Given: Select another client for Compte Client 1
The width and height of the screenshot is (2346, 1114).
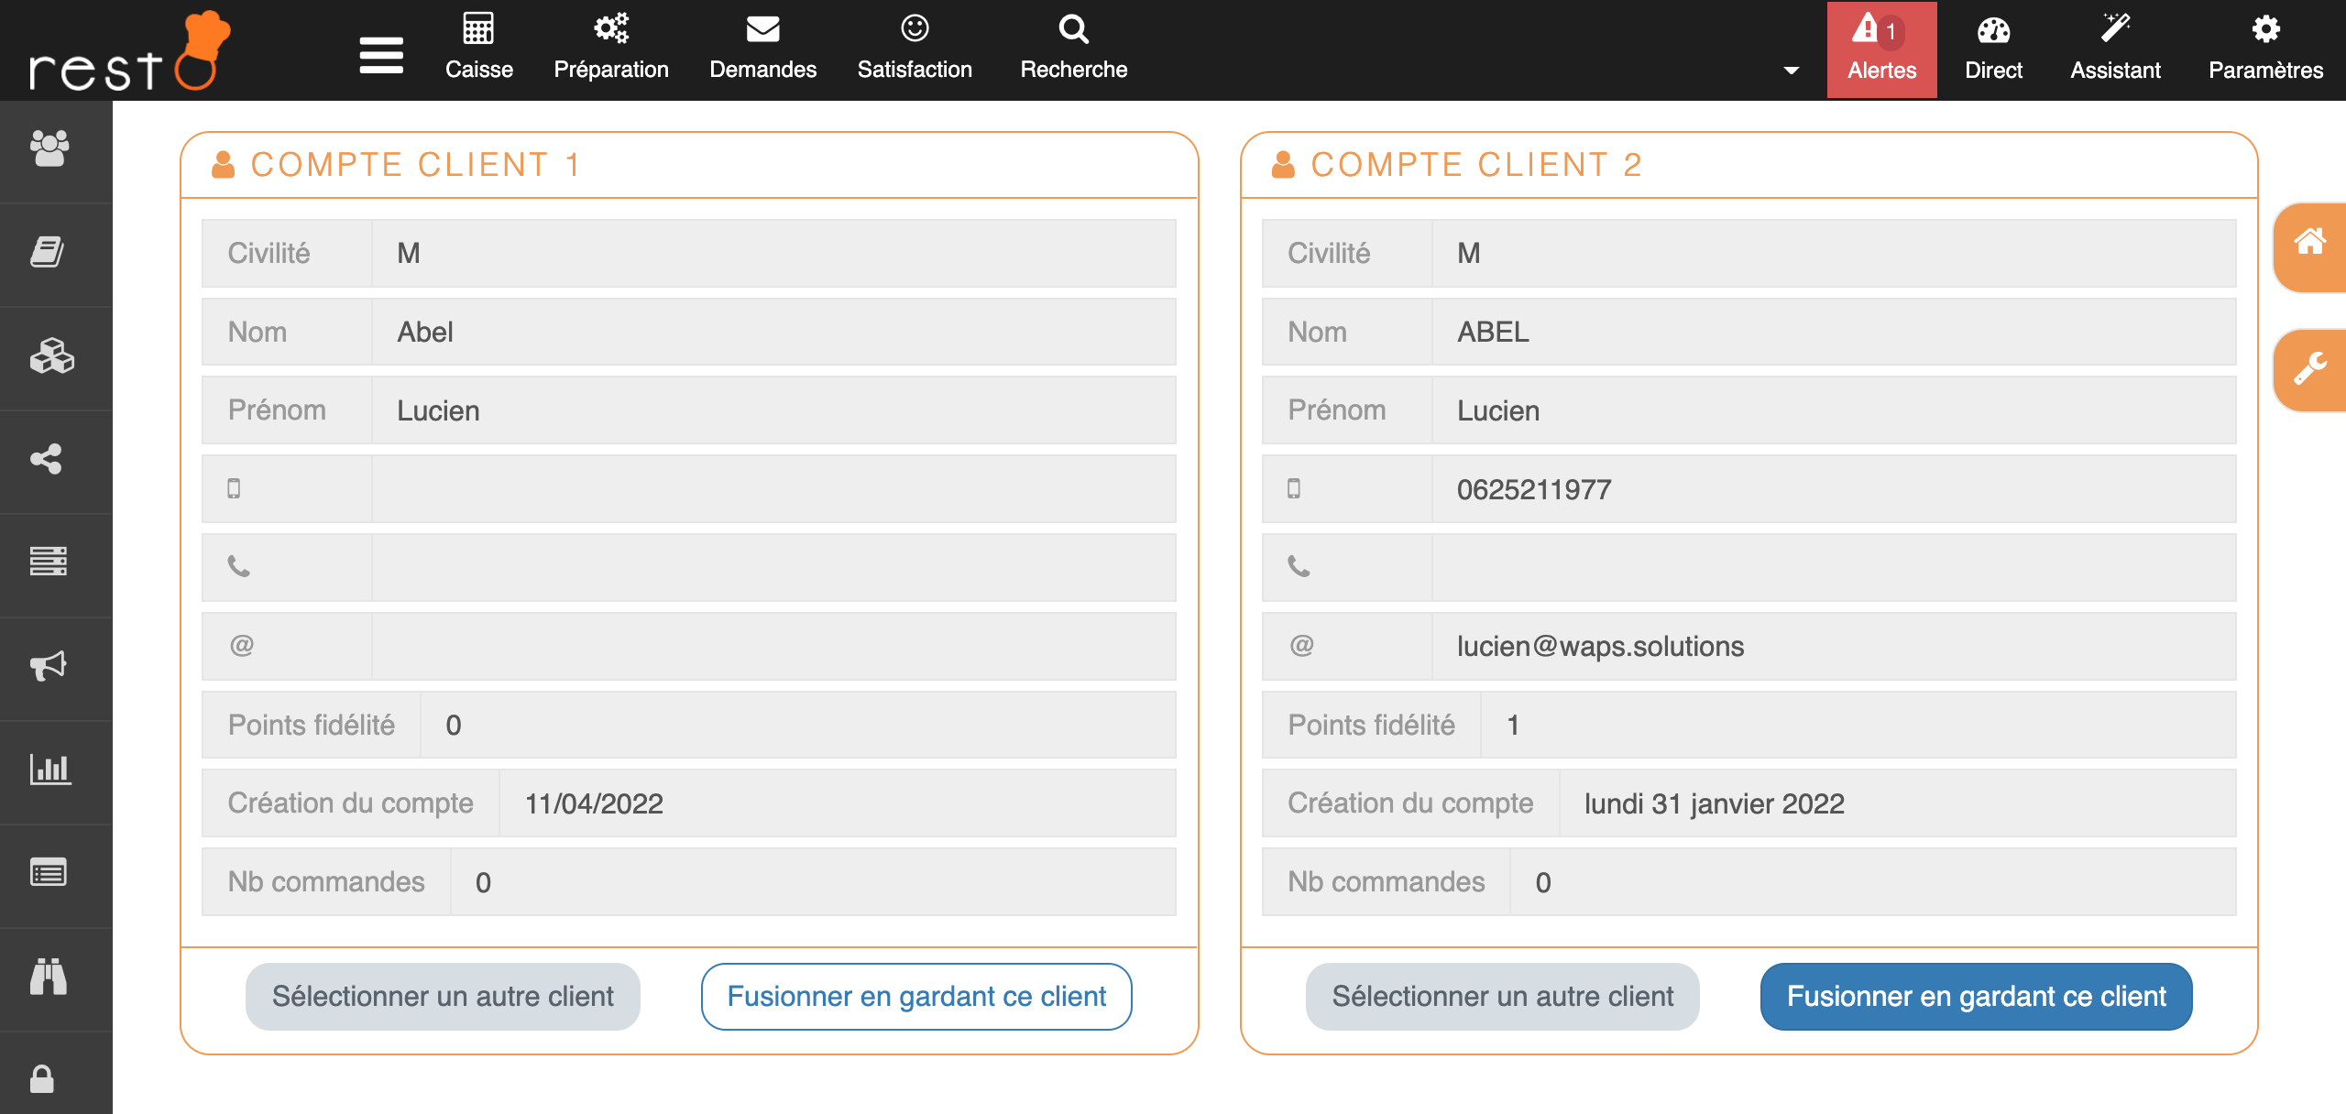Looking at the screenshot, I should point(443,997).
